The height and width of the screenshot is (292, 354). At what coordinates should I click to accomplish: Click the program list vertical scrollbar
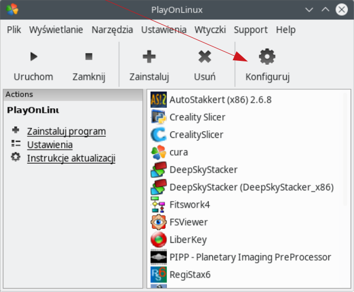point(345,149)
